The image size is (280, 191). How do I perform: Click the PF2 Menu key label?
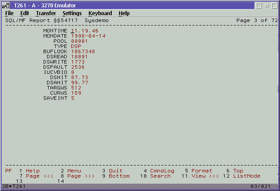coord(74,171)
